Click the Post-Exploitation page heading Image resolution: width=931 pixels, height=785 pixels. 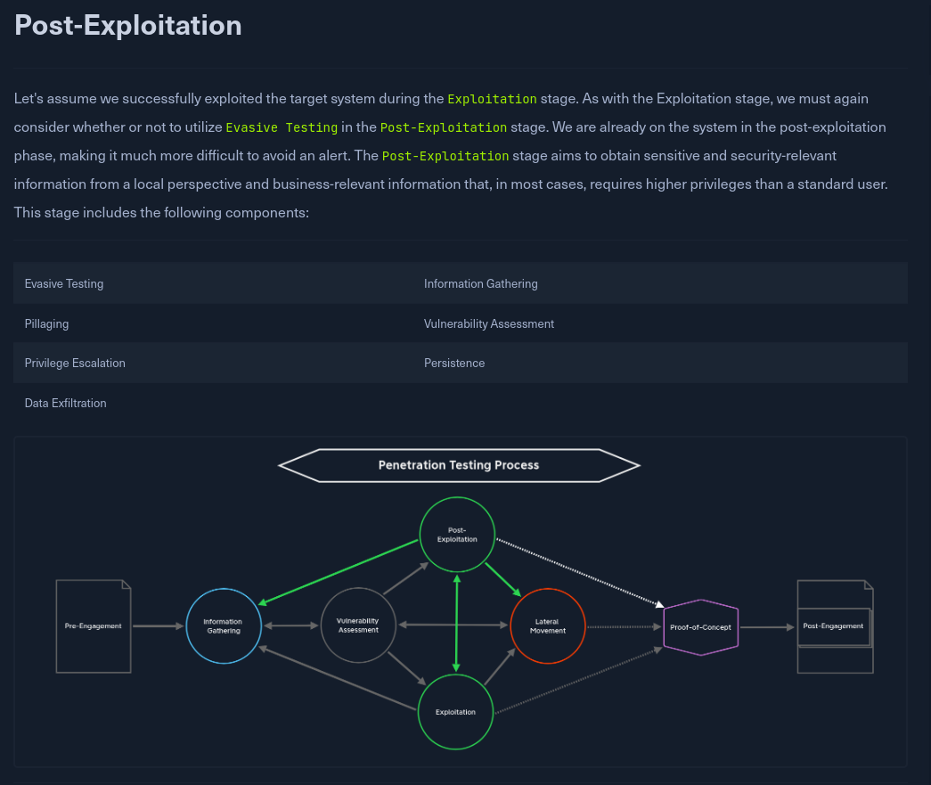128,25
